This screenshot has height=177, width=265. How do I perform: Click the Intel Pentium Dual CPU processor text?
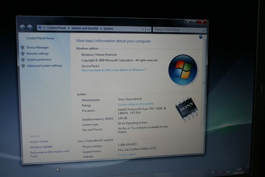142,111
